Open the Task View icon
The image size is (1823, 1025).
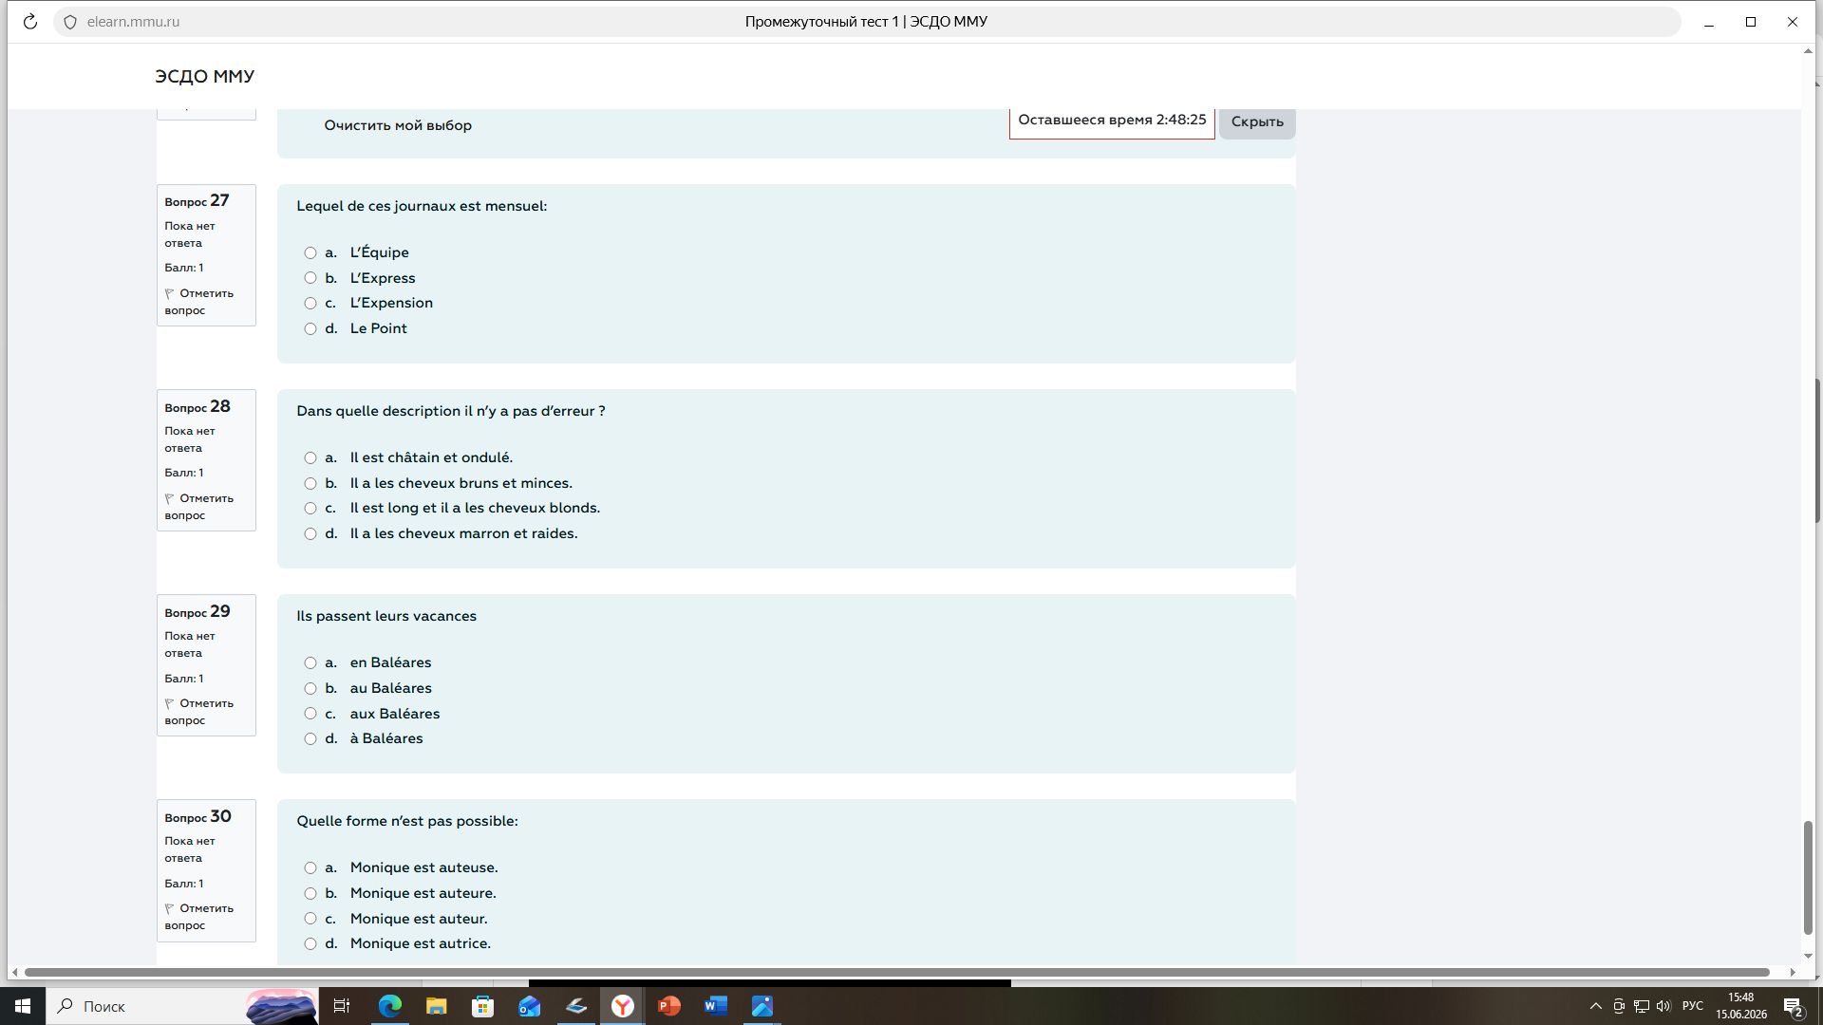pos(342,1006)
